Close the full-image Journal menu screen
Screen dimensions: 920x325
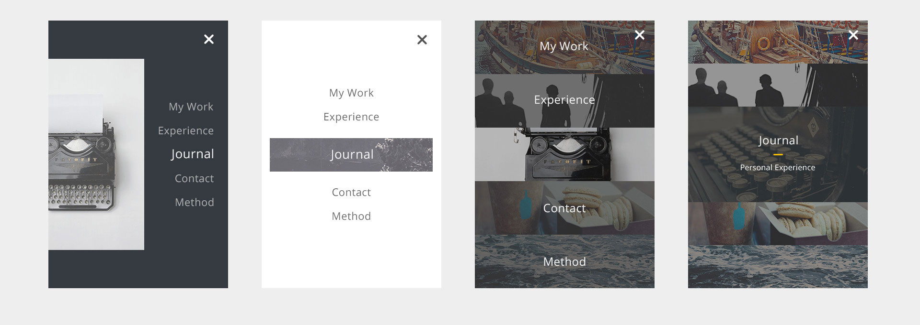click(x=853, y=35)
